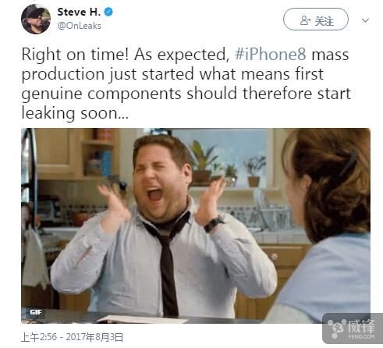Click the add-person icon in follow button
Image resolution: width=383 pixels, height=348 pixels.
[305, 20]
